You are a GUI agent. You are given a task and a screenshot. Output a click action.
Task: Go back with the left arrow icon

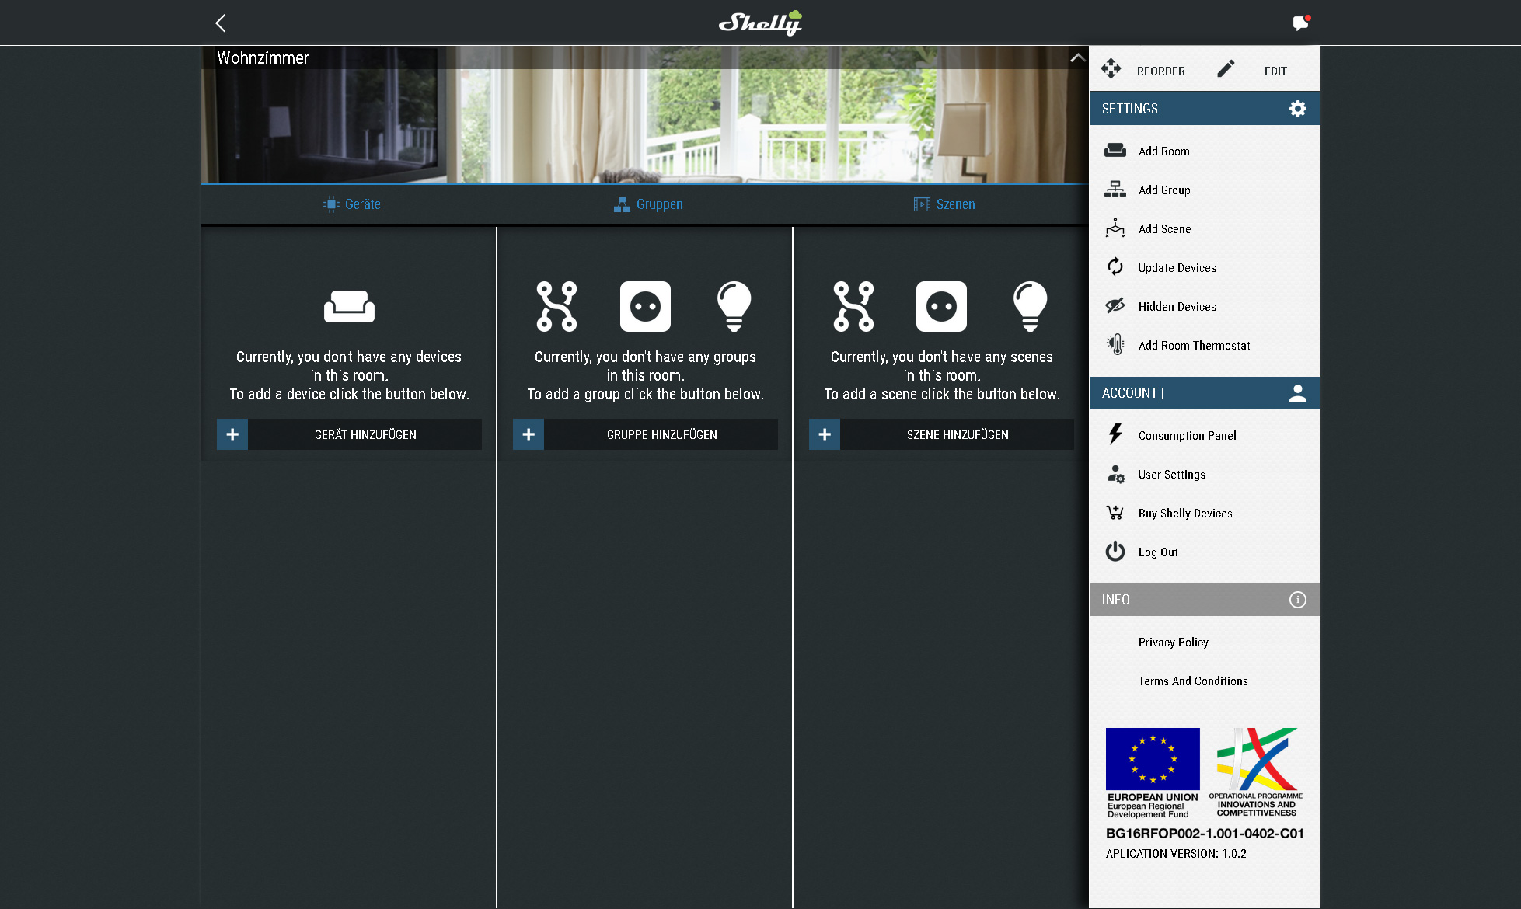[220, 23]
